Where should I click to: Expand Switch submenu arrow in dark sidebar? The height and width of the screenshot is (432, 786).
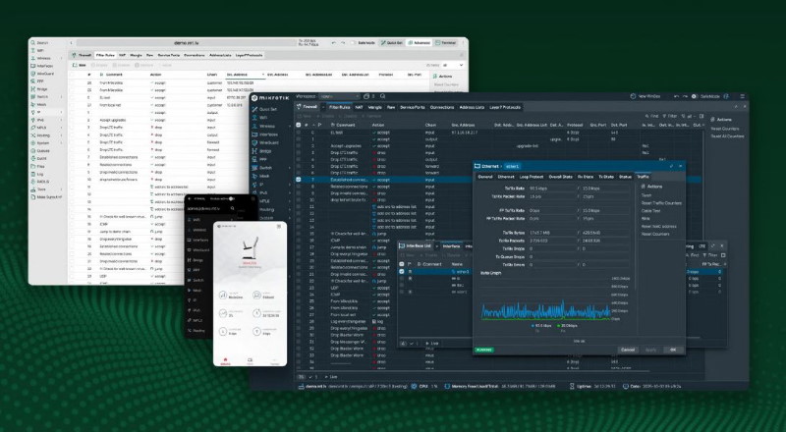[x=290, y=168]
